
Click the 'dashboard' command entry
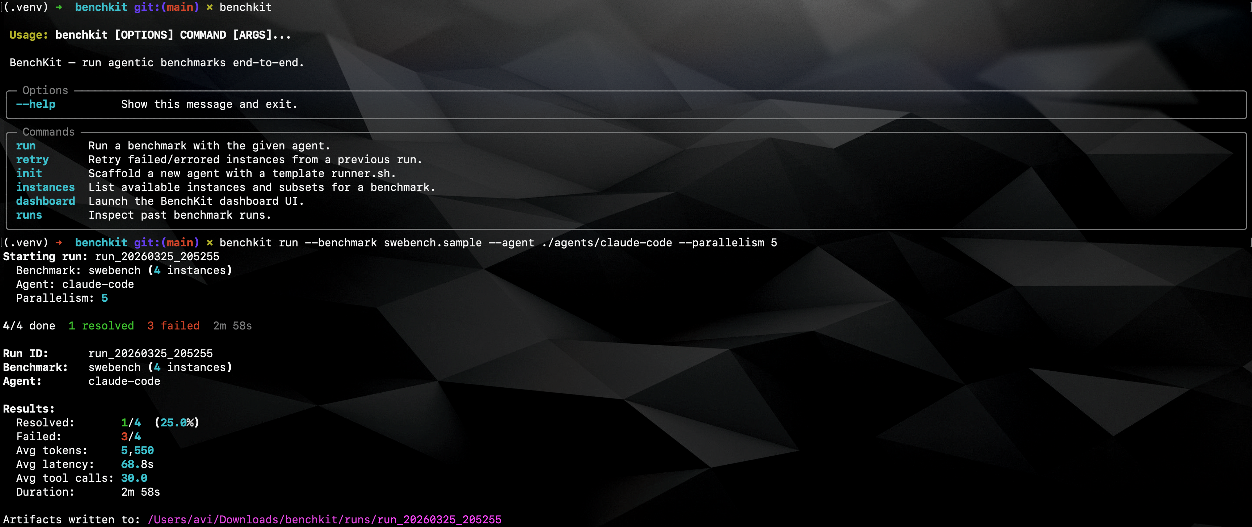pyautogui.click(x=45, y=201)
